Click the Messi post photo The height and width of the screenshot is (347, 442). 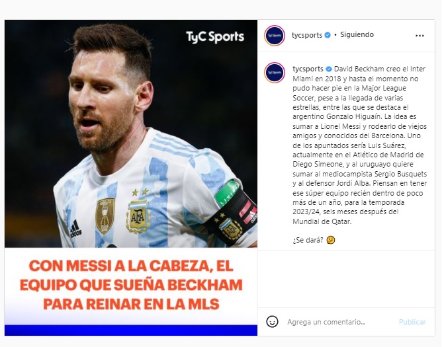[x=131, y=134]
